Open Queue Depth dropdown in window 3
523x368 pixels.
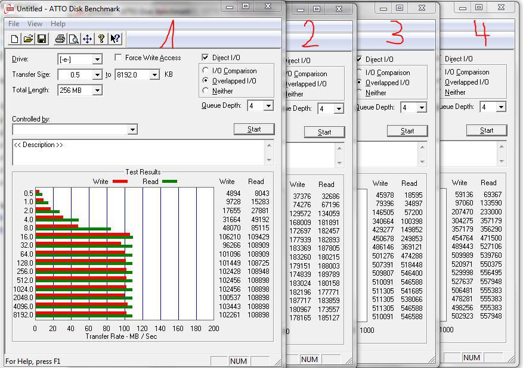tap(422, 108)
